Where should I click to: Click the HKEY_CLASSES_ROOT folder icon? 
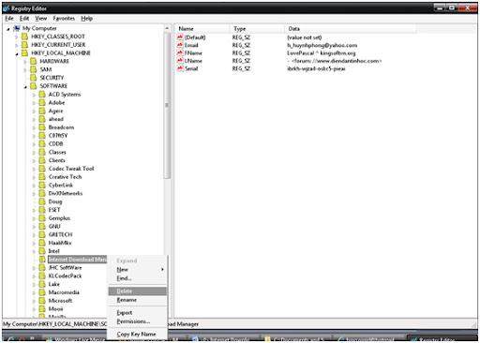[x=24, y=37]
